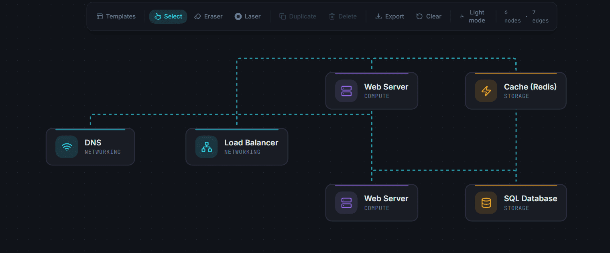Click the Cache (Redis) lightning icon
This screenshot has height=253, width=610.
point(486,91)
